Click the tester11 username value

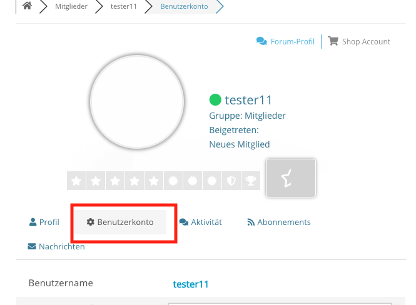tap(191, 284)
